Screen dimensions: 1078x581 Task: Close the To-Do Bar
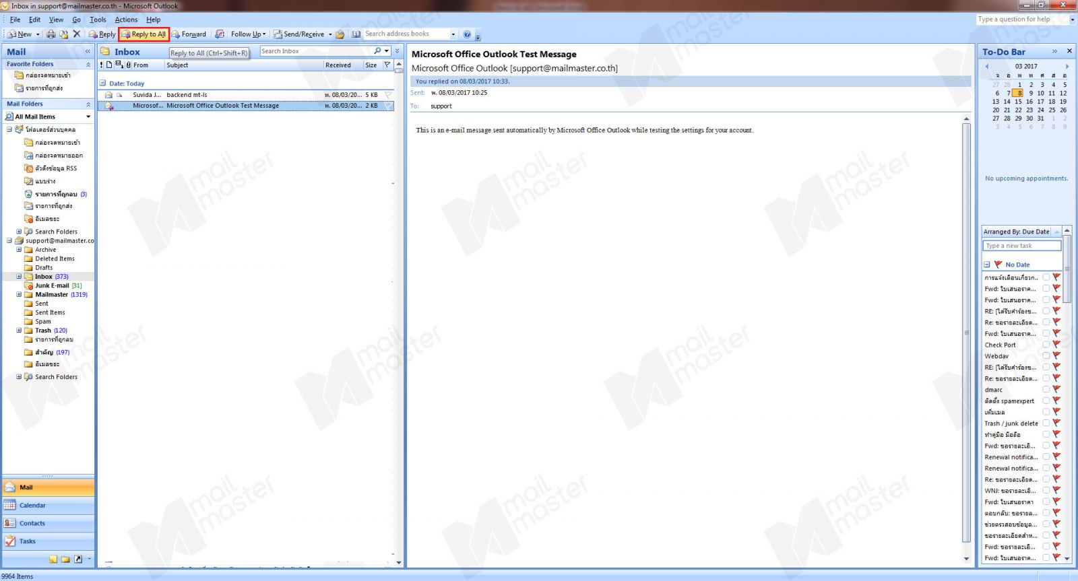pyautogui.click(x=1069, y=51)
